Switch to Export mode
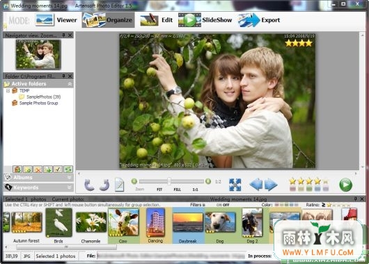Screen dimensions: 369x264 click(259, 20)
